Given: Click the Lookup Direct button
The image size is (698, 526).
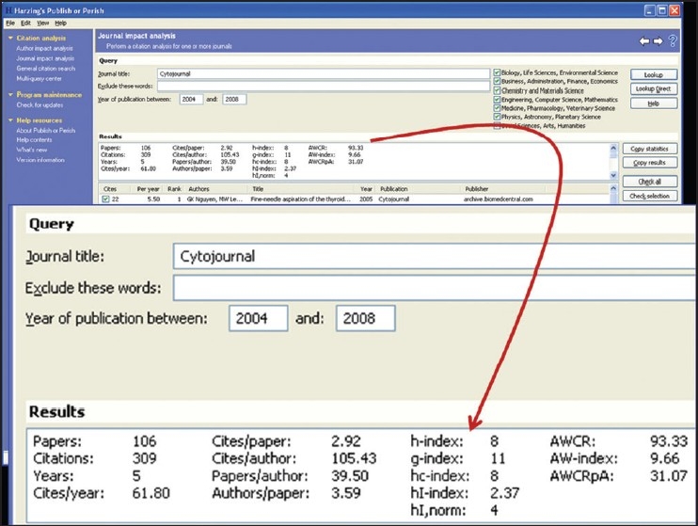Looking at the screenshot, I should pos(654,88).
